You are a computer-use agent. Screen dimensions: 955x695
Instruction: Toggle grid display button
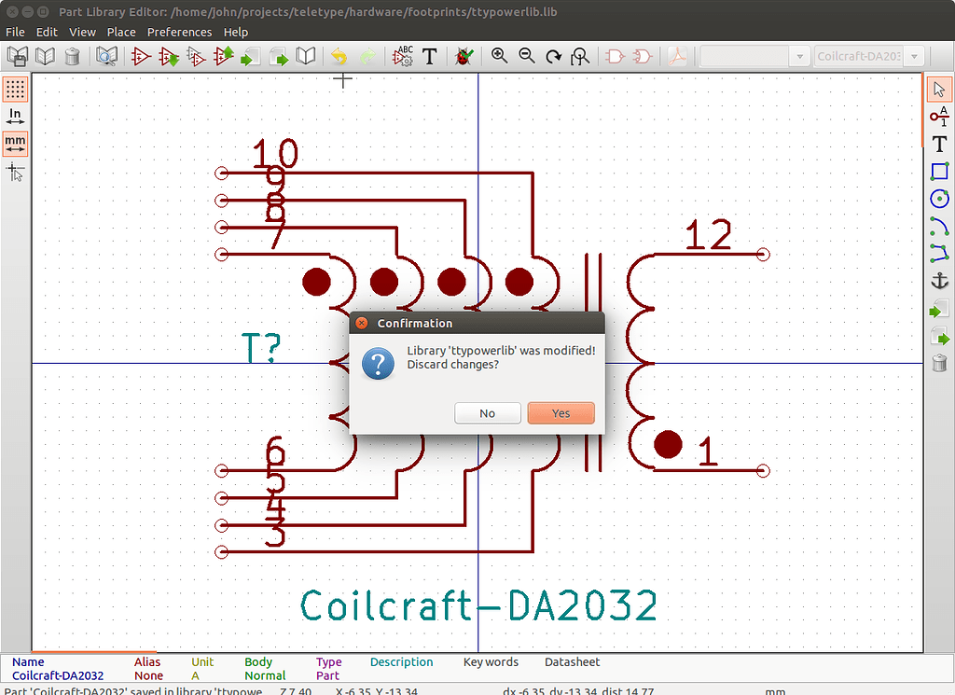coord(15,90)
